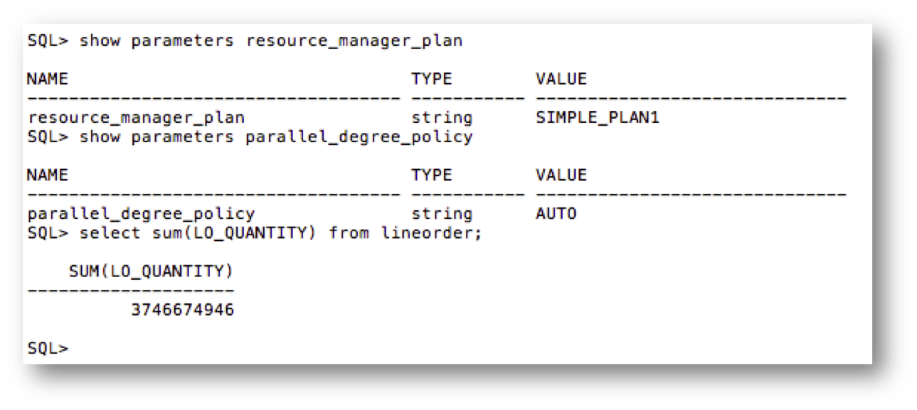This screenshot has height=410, width=917.
Task: Click the dashed line under SUM(LO_QUANTITY)
Action: [x=131, y=291]
